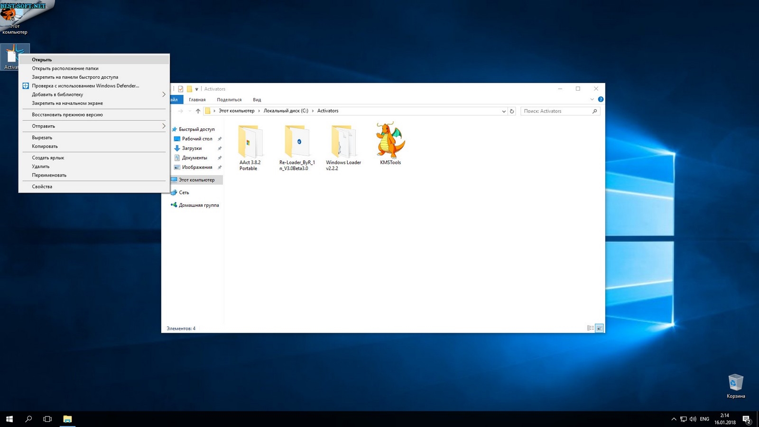759x427 pixels.
Task: Choose 'Открыть расположение папки' menu item
Action: pos(94,68)
